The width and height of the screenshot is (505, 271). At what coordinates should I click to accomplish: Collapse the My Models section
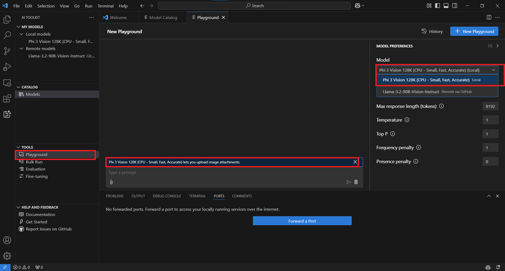pos(18,27)
